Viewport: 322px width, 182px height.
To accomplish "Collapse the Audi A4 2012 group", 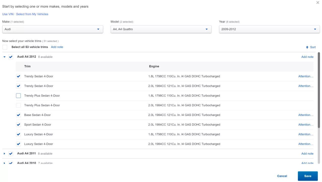I will [x=5, y=57].
